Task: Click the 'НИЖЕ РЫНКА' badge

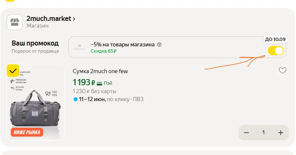Action: (x=27, y=132)
